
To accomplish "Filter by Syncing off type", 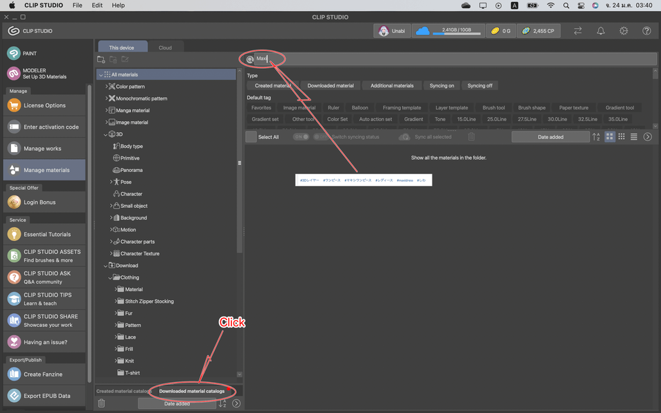I will (480, 85).
